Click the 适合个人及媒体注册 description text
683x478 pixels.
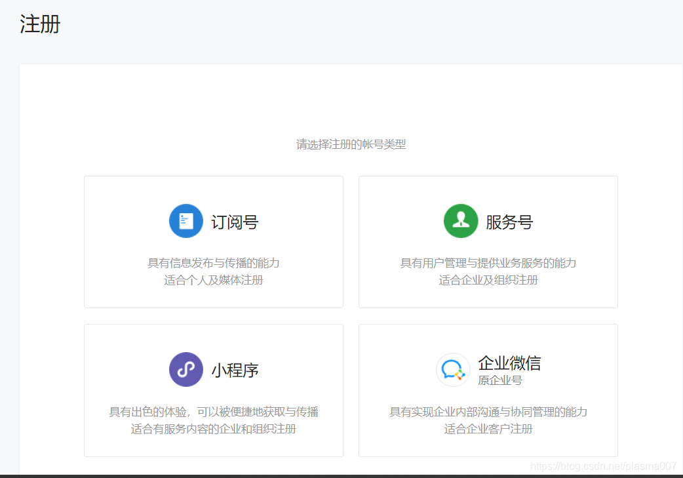(214, 279)
